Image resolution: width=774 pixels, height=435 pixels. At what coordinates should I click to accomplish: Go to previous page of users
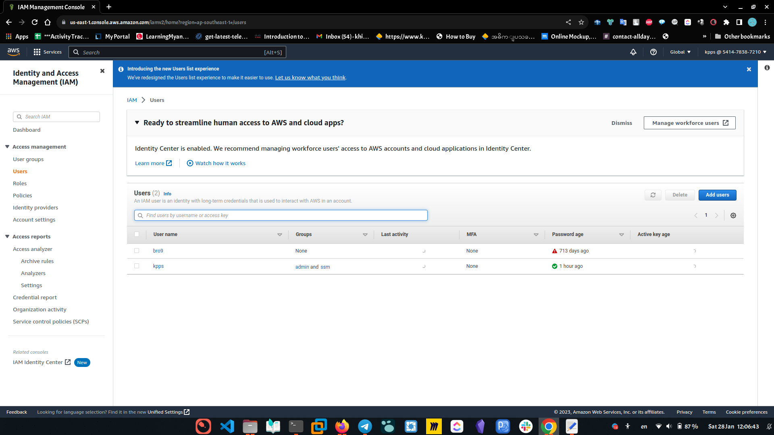(696, 215)
